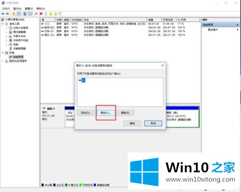
Task: Sort by the 卷 column header
Action: (x=48, y=20)
